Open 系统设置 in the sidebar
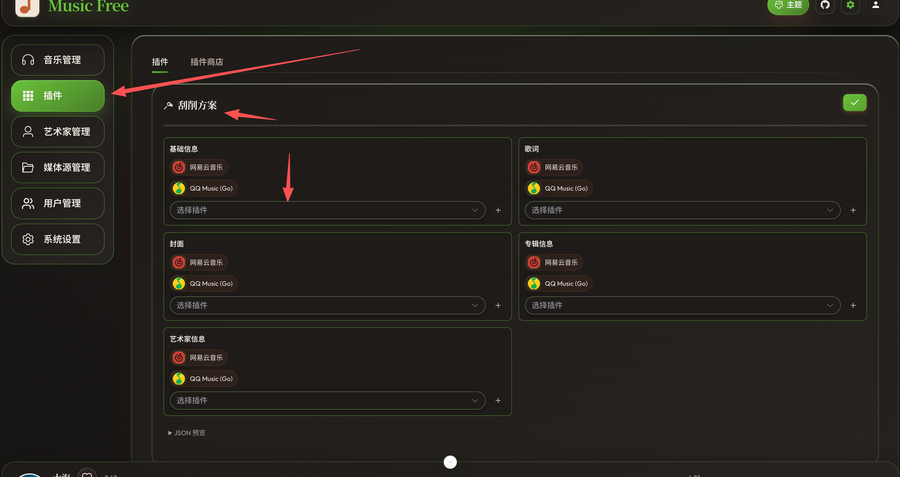 pos(58,239)
